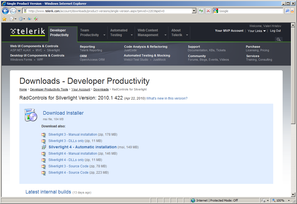Expand the Your Links dropdown
Screen dimensions: 297x204
pyautogui.click(x=257, y=31)
